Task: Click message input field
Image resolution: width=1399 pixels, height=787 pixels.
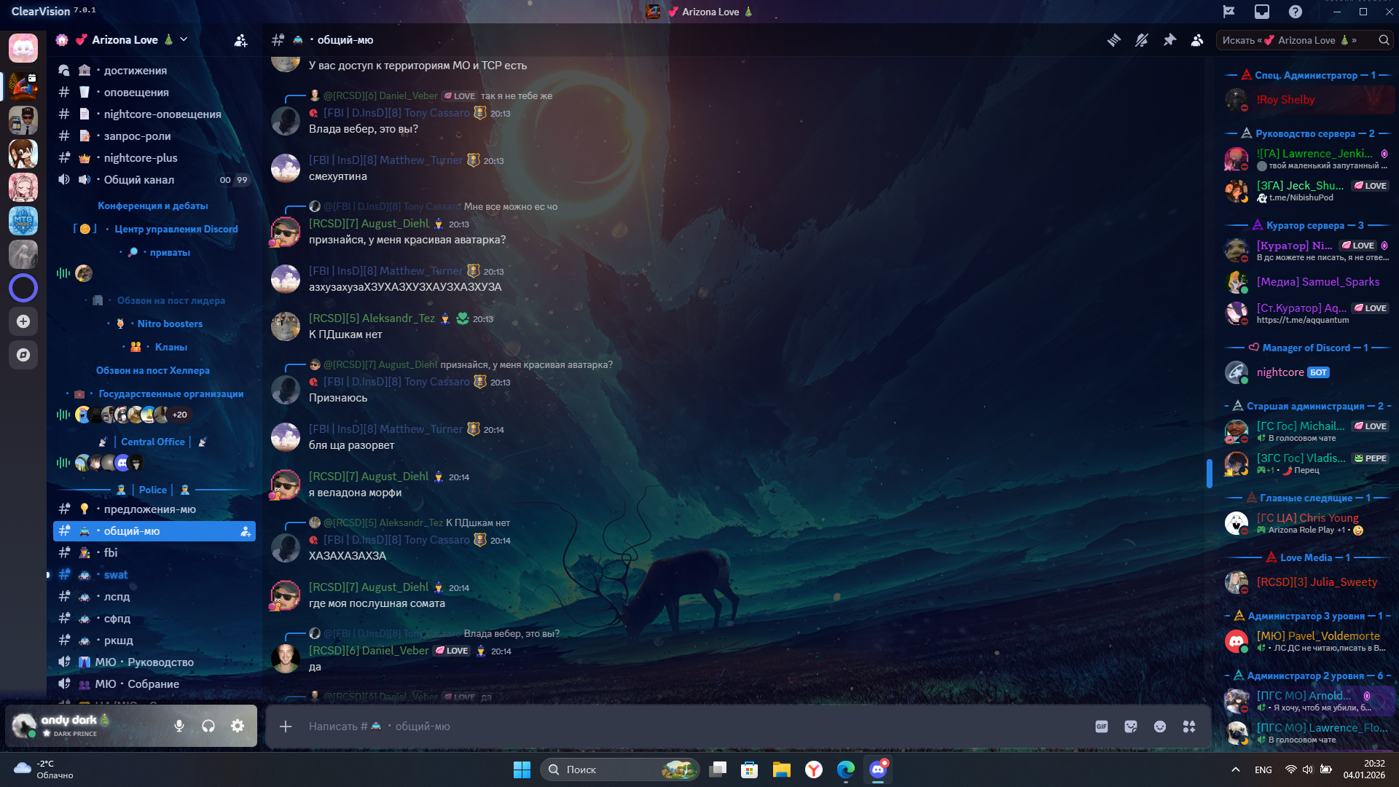Action: [x=656, y=727]
